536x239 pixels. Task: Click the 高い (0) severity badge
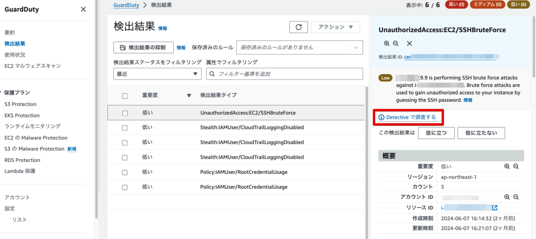(456, 5)
